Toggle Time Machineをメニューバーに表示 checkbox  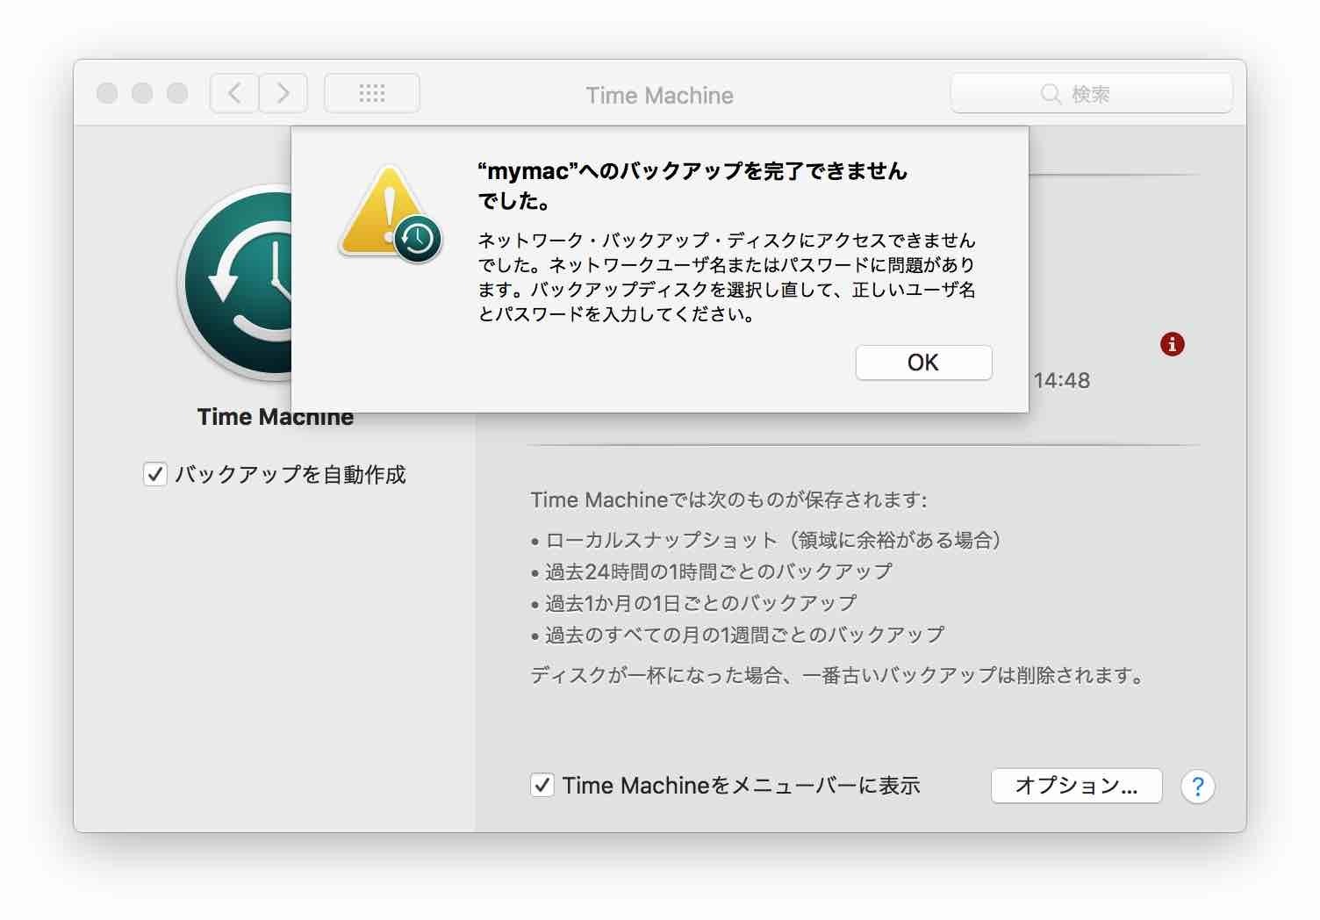[542, 785]
